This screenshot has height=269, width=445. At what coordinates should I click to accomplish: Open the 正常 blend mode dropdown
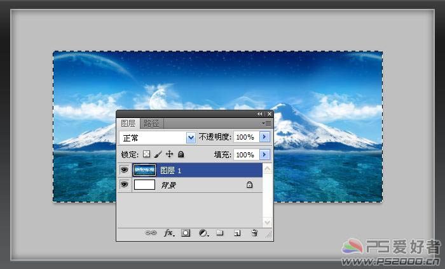point(191,137)
